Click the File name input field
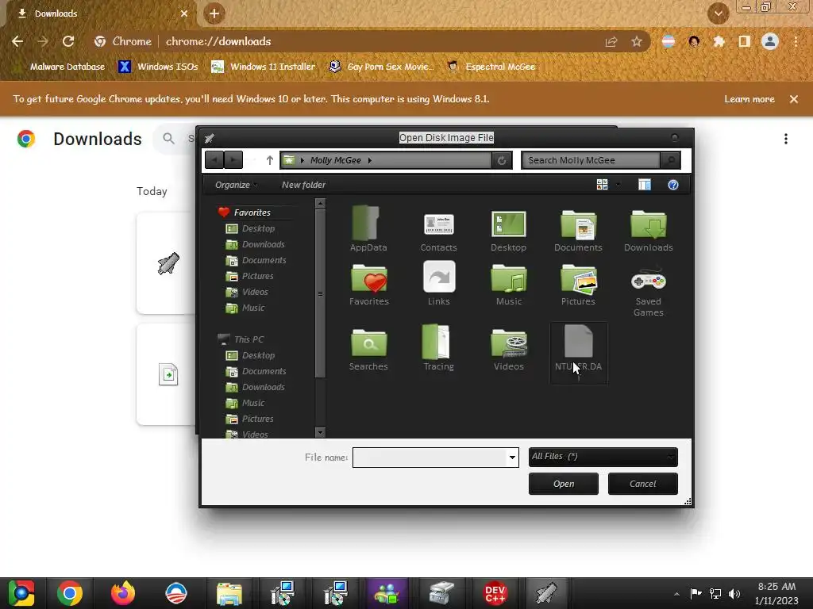The height and width of the screenshot is (609, 813). (x=430, y=458)
